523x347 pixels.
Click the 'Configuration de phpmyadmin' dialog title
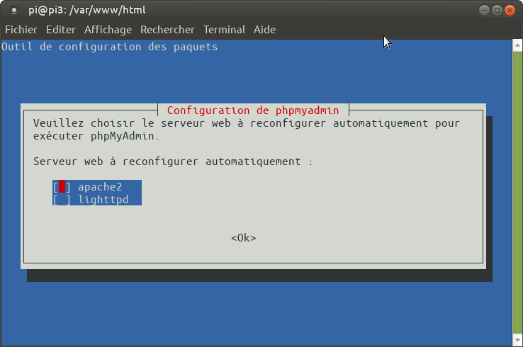point(253,110)
